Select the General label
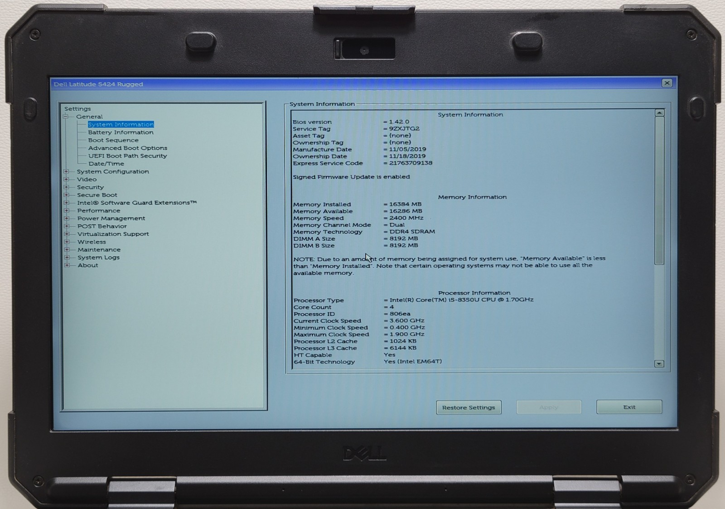Screen dimensions: 725x509 (x=89, y=116)
